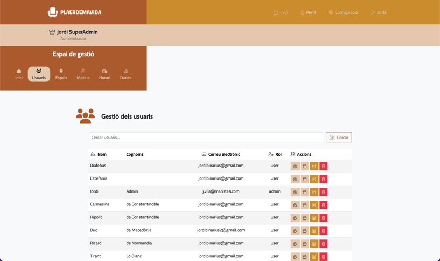Select the Inici tab in Espai de gestió
The height and width of the screenshot is (261, 440).
click(x=19, y=74)
